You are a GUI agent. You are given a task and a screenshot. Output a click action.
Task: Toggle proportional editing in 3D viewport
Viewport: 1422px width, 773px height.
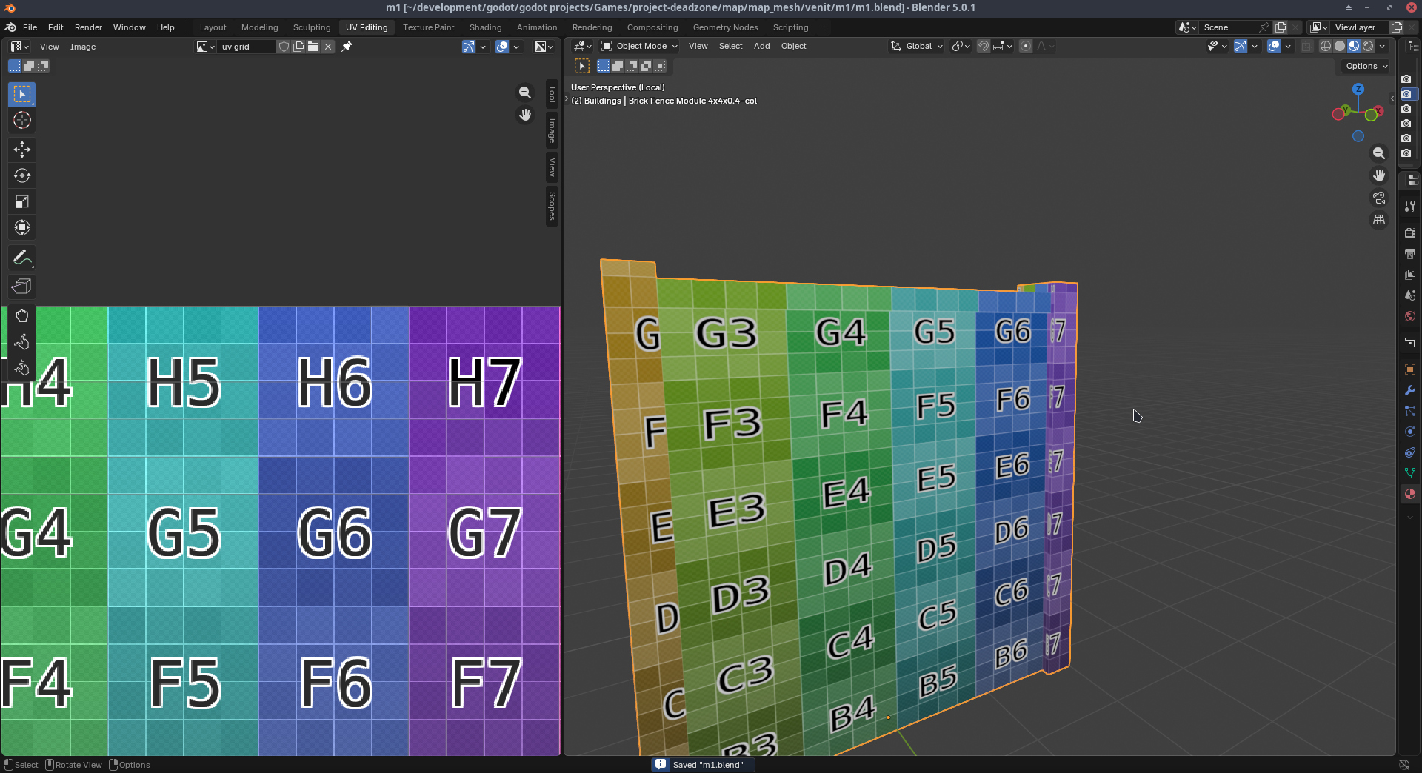(x=1026, y=46)
